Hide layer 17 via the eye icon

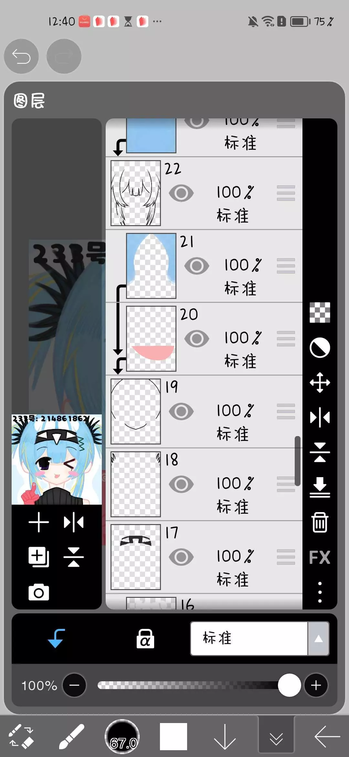(x=181, y=557)
